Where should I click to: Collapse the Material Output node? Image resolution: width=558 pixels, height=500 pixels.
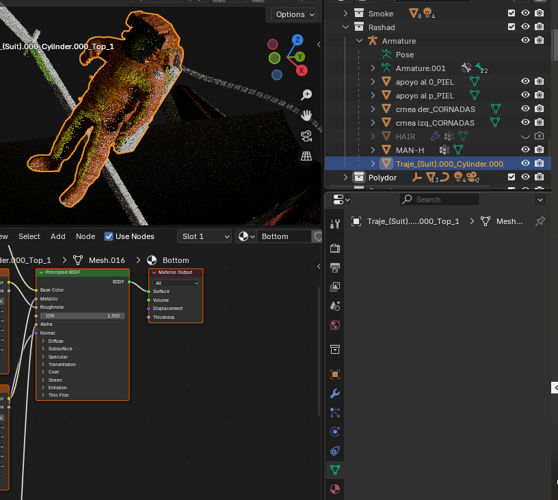pyautogui.click(x=154, y=273)
